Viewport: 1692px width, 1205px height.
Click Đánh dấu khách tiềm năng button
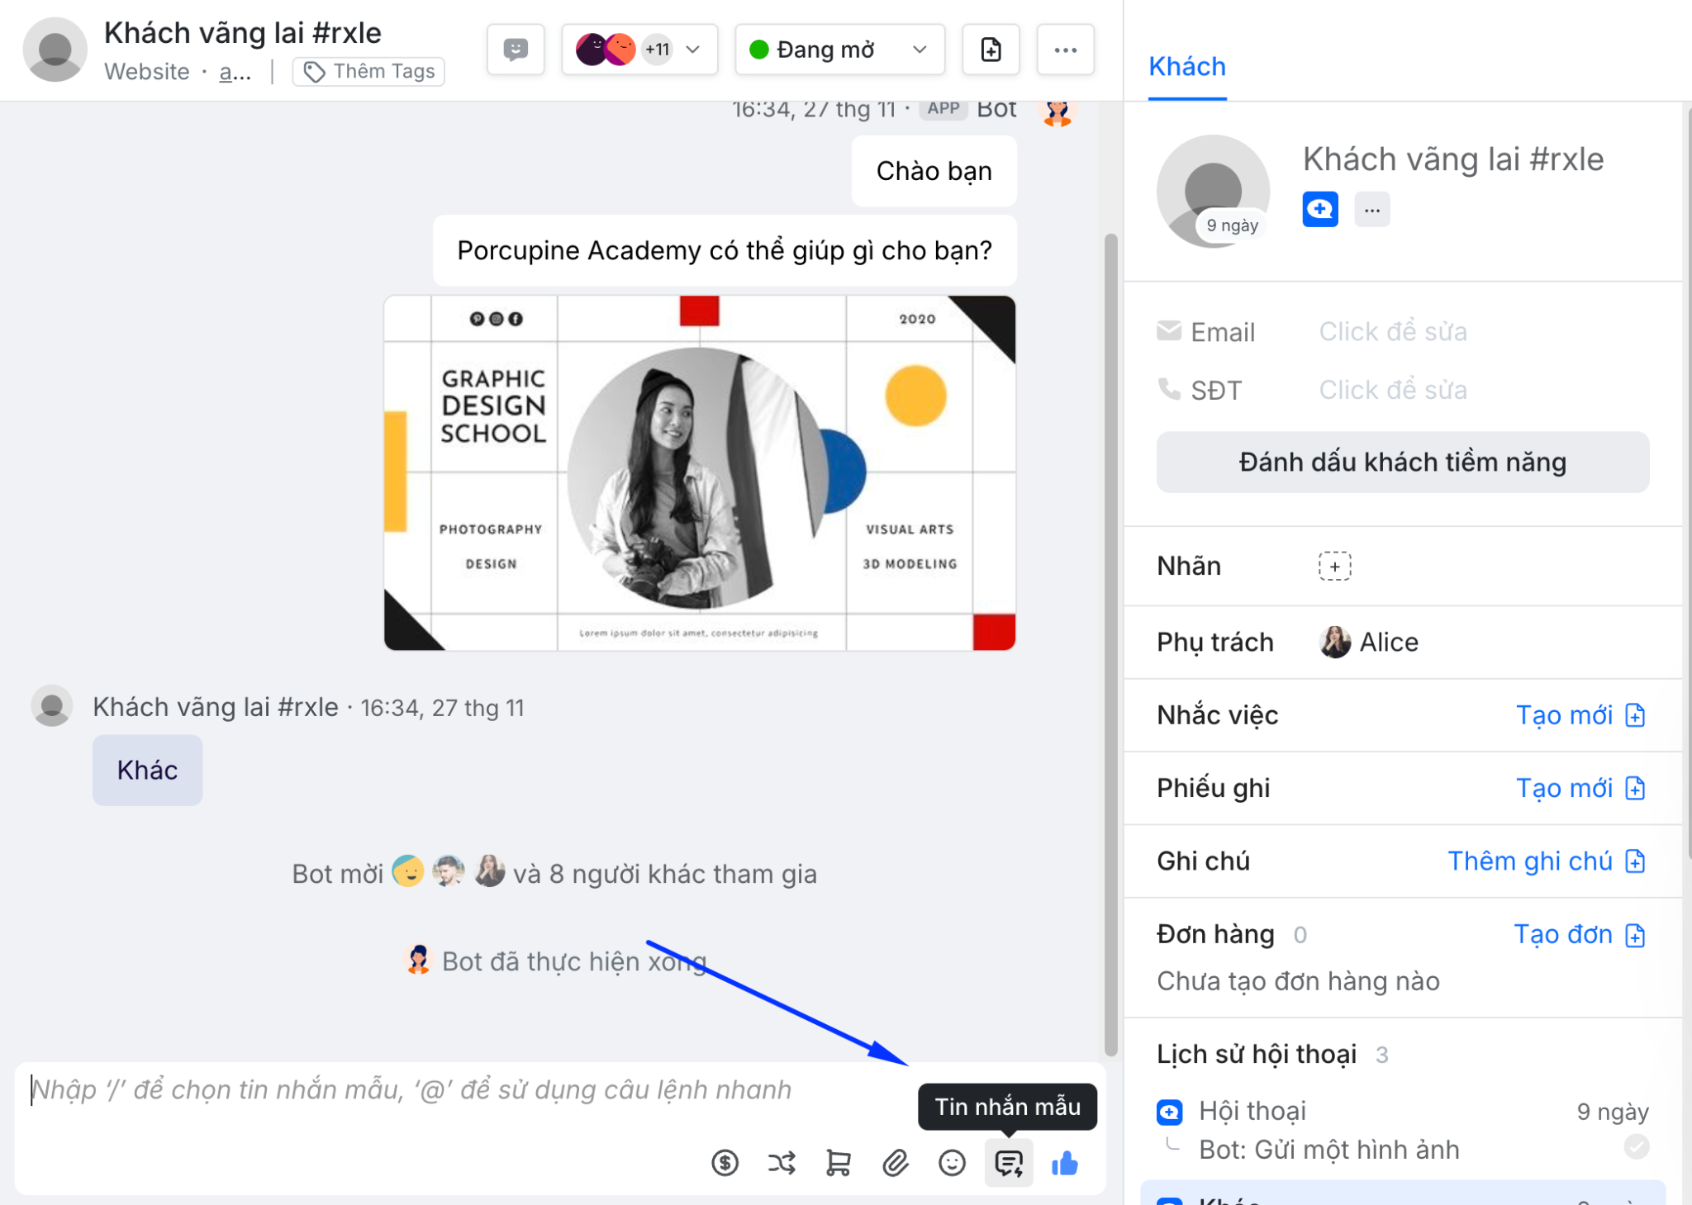click(x=1402, y=463)
